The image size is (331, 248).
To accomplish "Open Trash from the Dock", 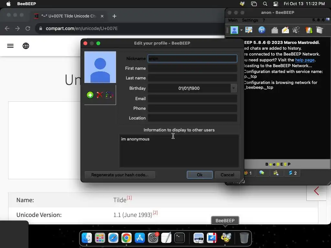I will [x=244, y=238].
